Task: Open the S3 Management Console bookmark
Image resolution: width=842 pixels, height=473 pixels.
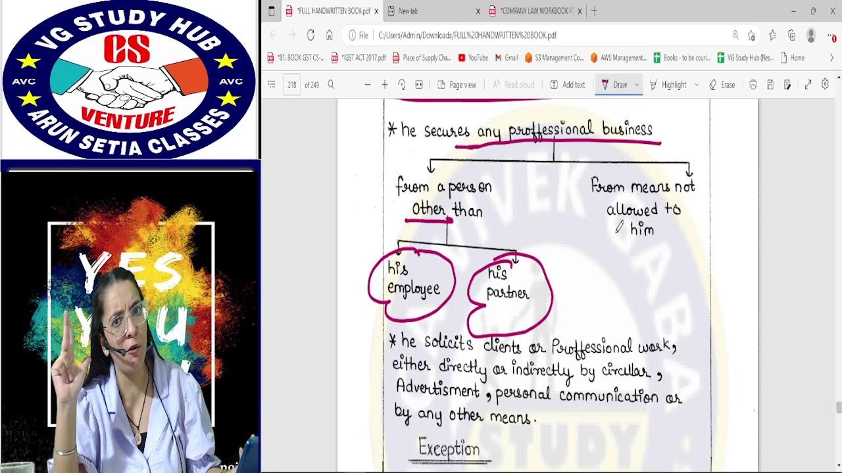Action: click(x=554, y=58)
